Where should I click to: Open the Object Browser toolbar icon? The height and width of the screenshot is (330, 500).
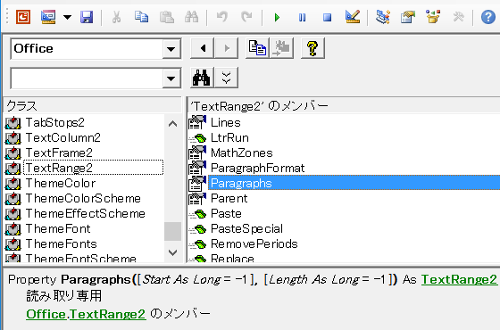(x=433, y=17)
